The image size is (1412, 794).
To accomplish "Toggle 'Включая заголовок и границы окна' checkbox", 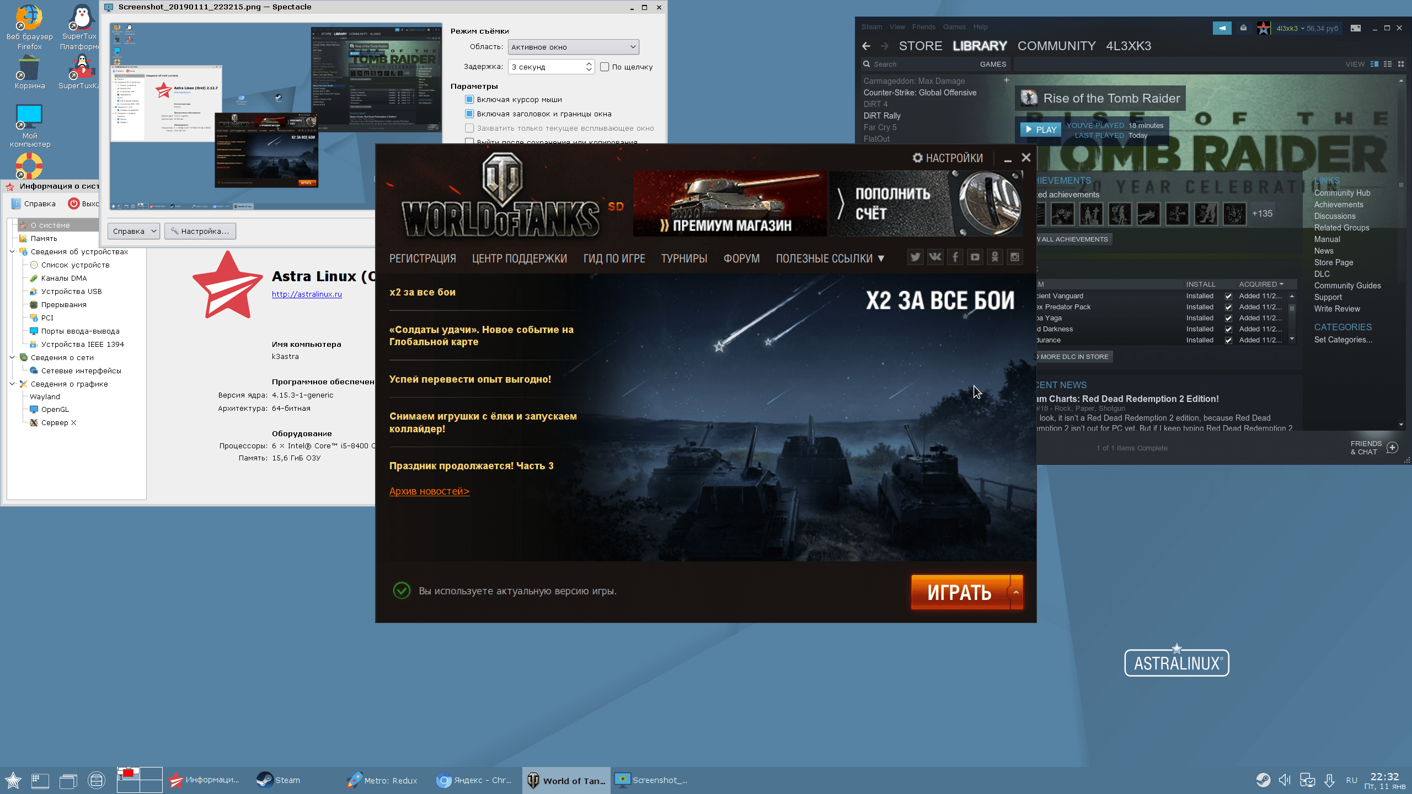I will pos(469,114).
